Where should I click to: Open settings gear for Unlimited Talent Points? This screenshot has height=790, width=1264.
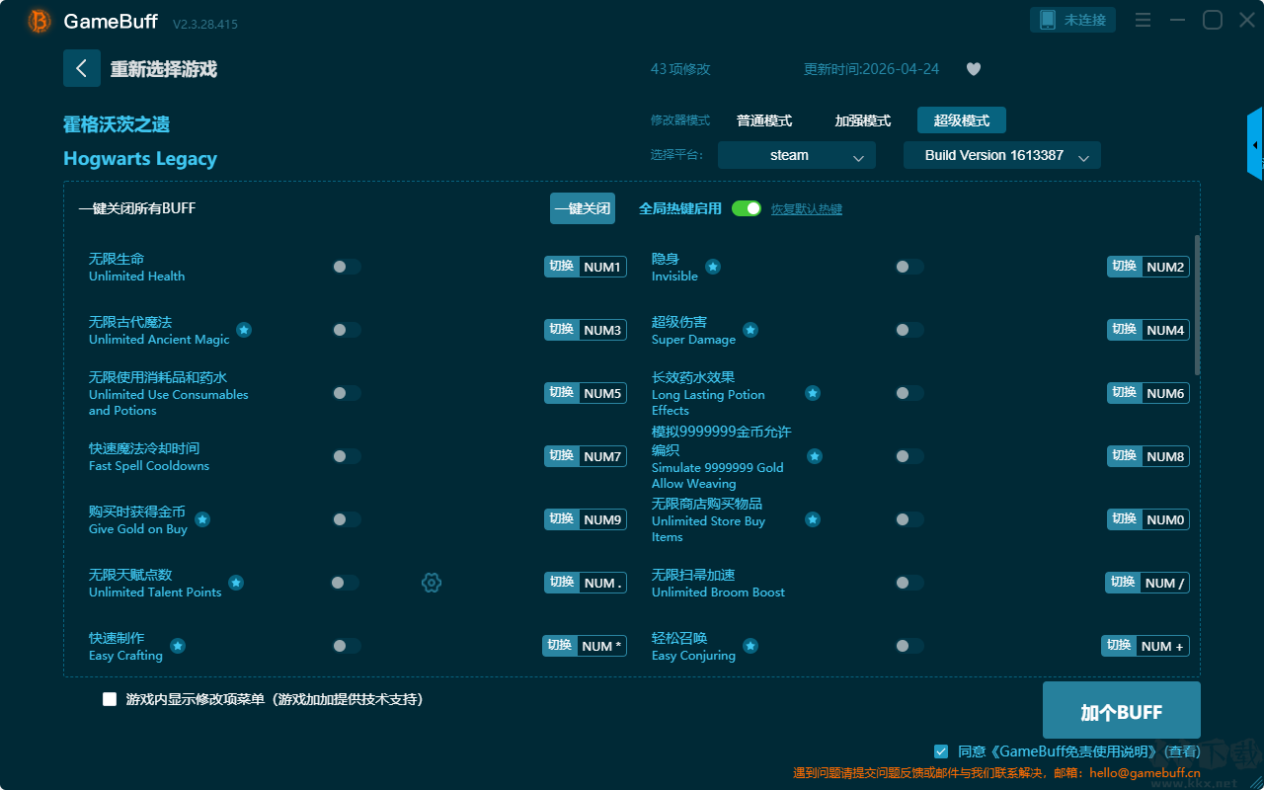tap(432, 583)
